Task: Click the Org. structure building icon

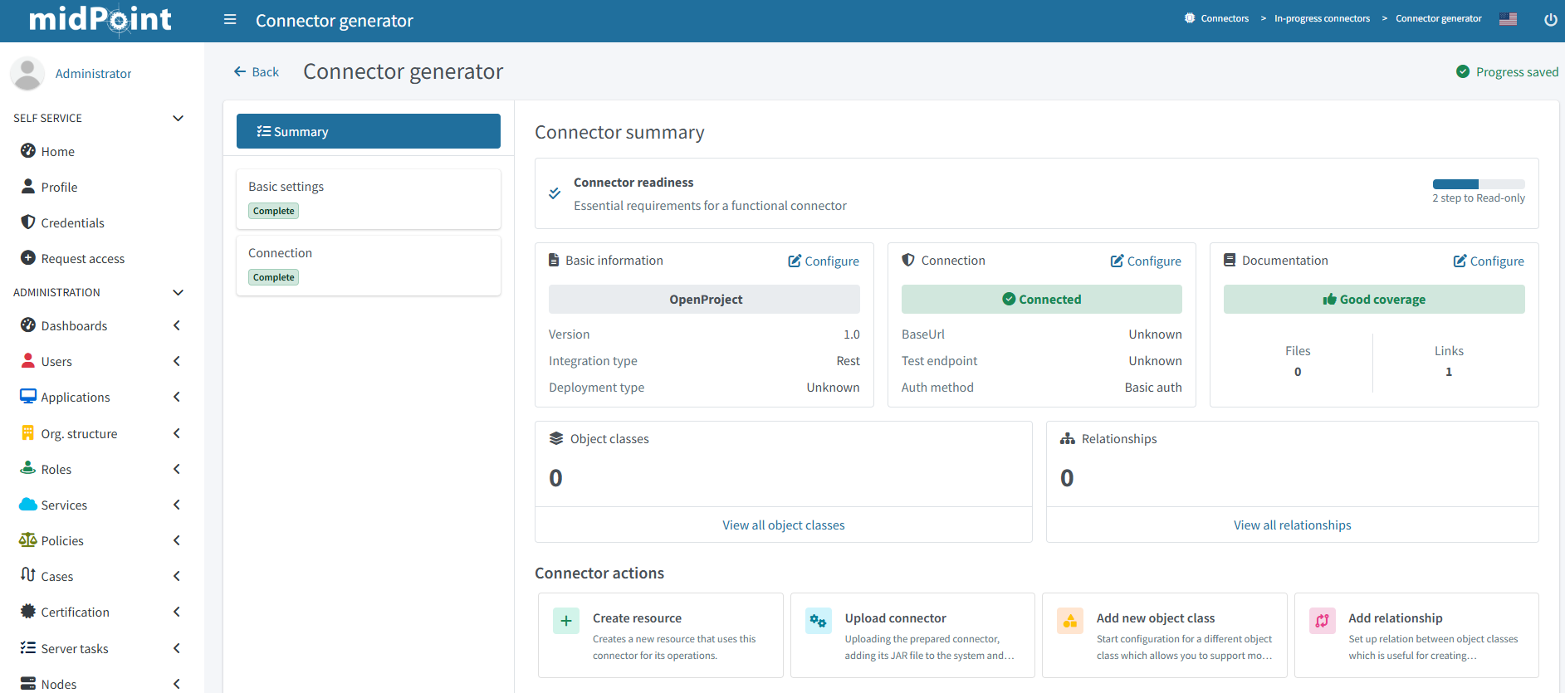Action: [x=28, y=433]
